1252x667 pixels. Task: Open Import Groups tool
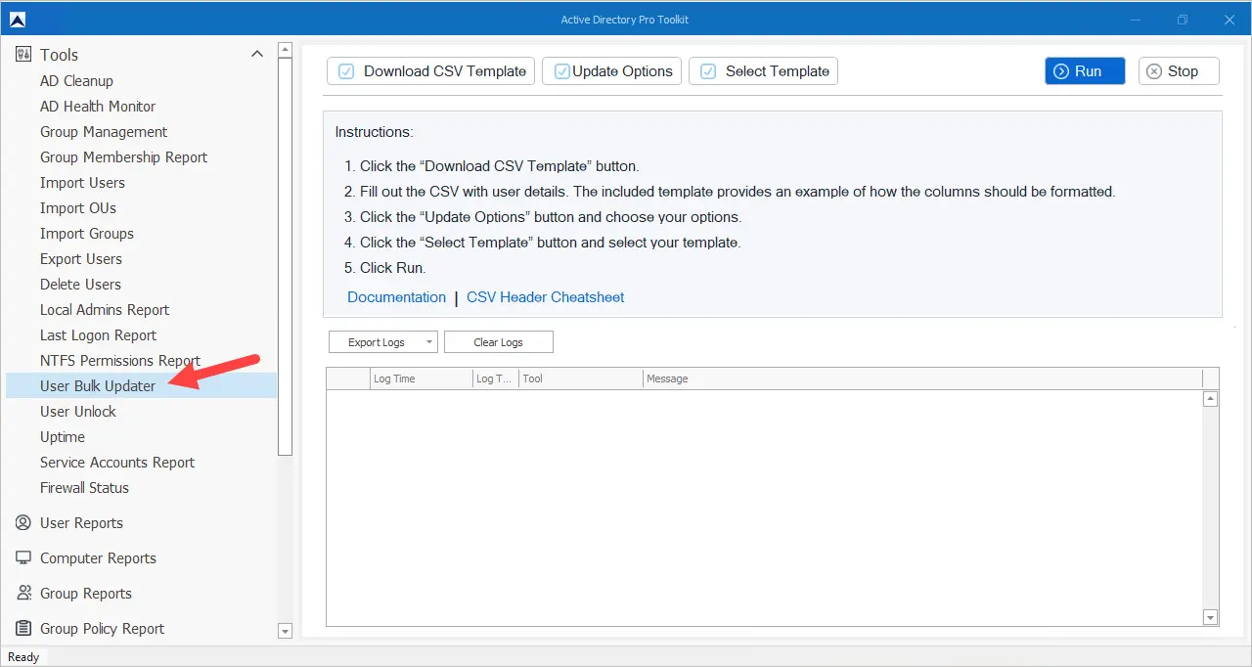(x=87, y=234)
